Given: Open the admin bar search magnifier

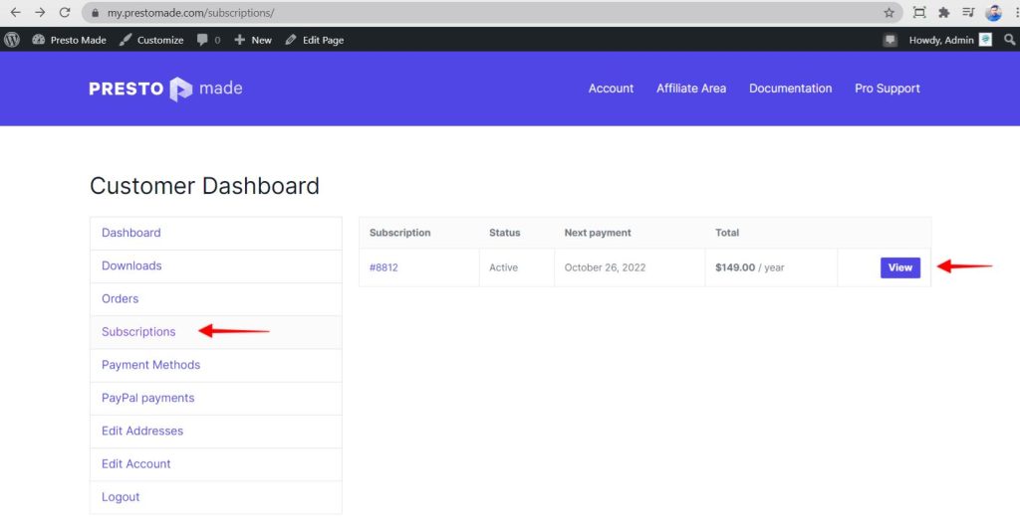Looking at the screenshot, I should pos(1009,40).
